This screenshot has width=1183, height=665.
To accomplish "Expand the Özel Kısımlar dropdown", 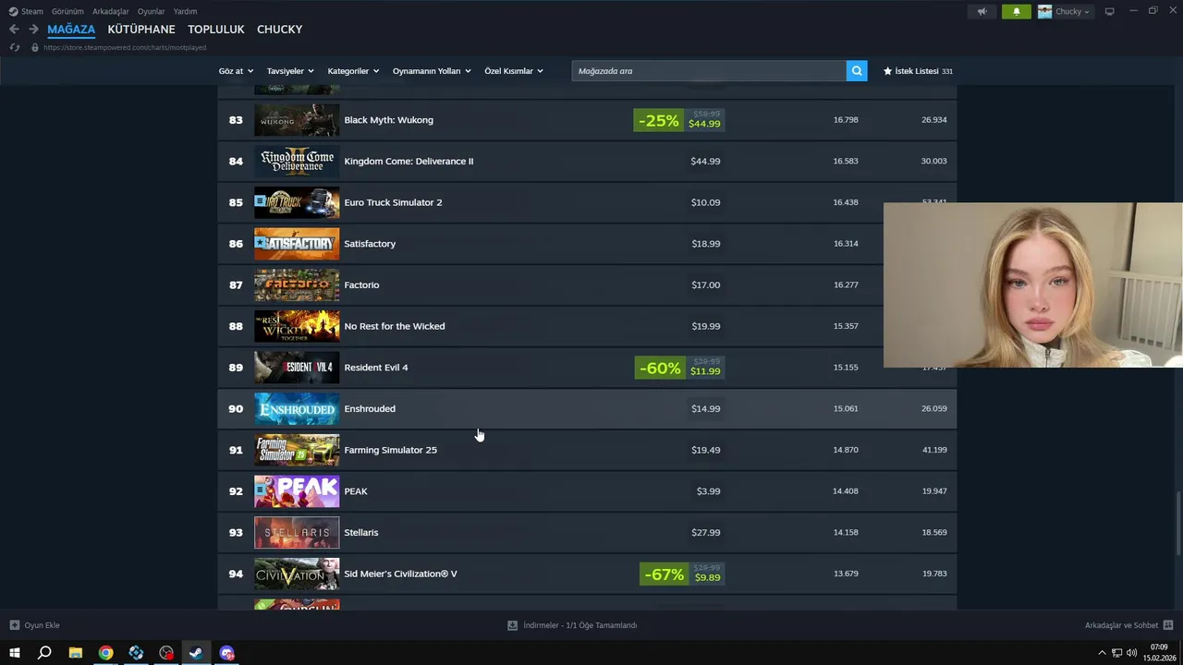I will click(514, 71).
